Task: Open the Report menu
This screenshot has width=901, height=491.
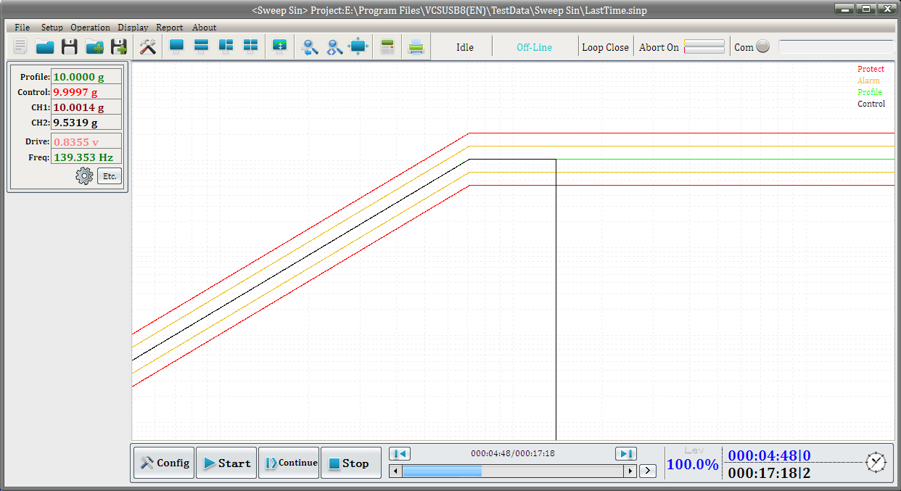Action: click(x=169, y=28)
